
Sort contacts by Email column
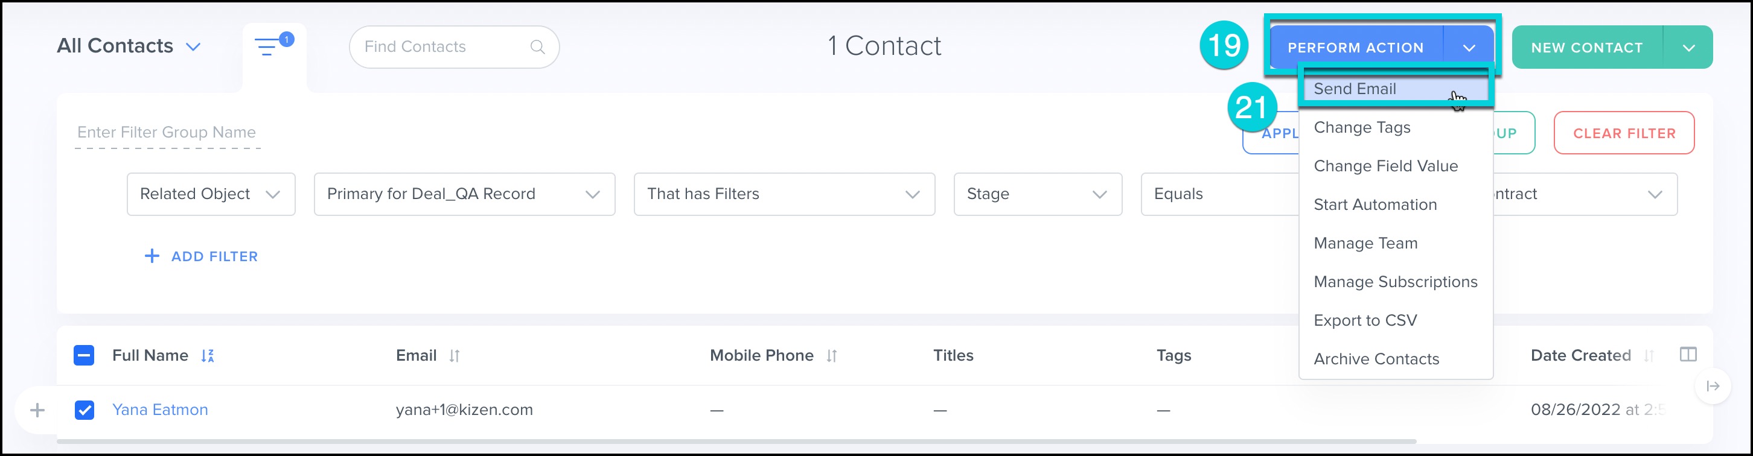[455, 355]
